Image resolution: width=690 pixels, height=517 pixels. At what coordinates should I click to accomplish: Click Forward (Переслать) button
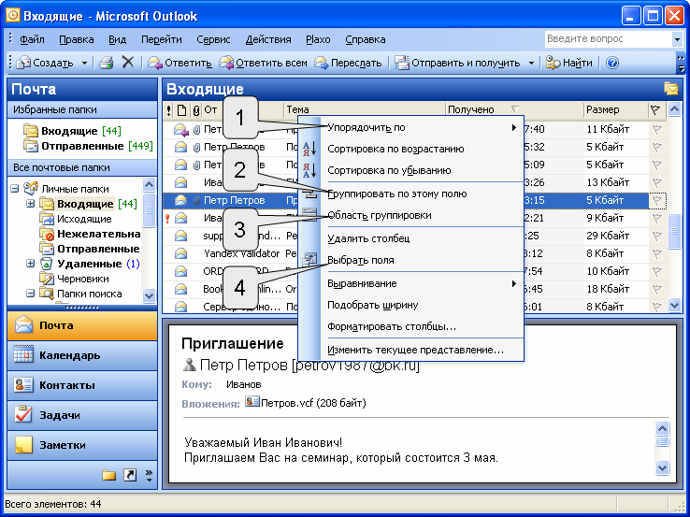pyautogui.click(x=348, y=63)
